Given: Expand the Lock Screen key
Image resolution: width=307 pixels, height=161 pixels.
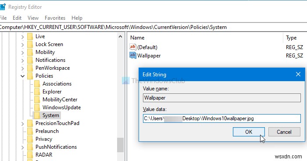Looking at the screenshot, I should click(22, 44).
